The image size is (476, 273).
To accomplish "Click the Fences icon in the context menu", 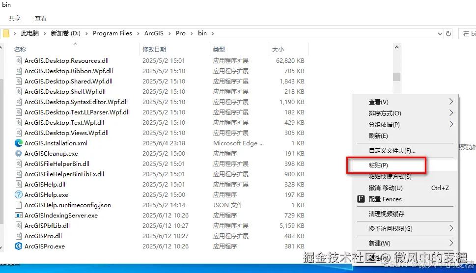I will [361, 199].
